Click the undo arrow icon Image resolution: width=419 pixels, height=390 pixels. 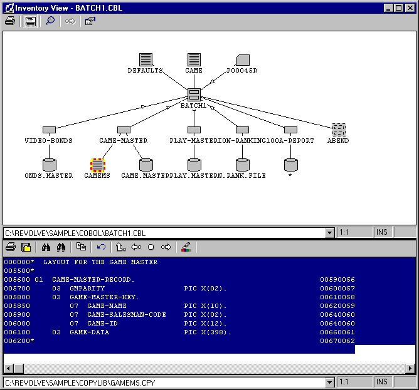(102, 247)
